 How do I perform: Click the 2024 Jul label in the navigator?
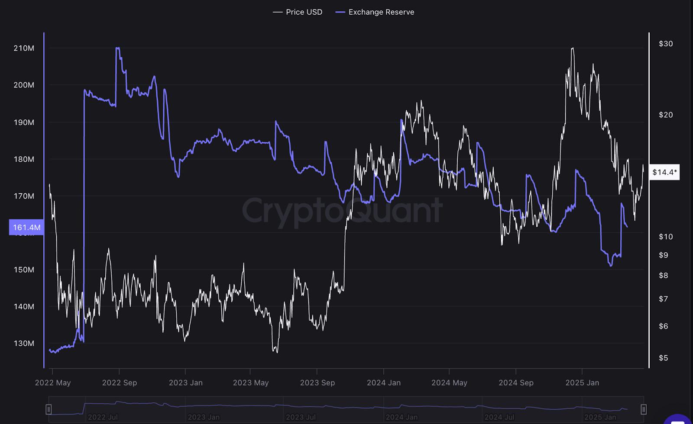pyautogui.click(x=499, y=417)
